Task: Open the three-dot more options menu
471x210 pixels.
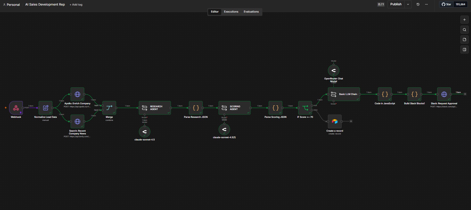Action: [x=426, y=4]
